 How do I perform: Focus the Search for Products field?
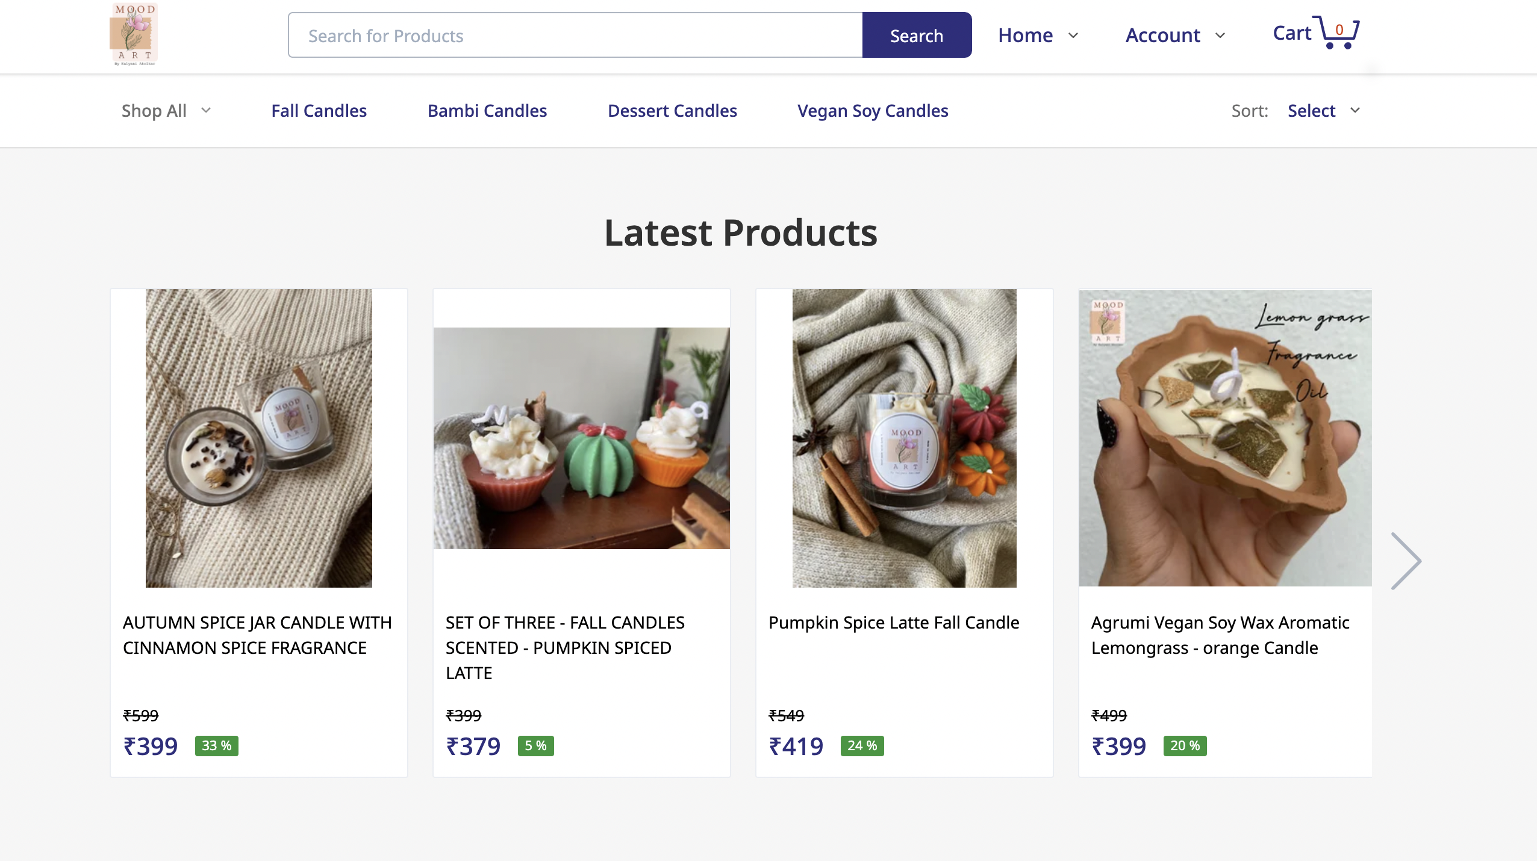[575, 36]
